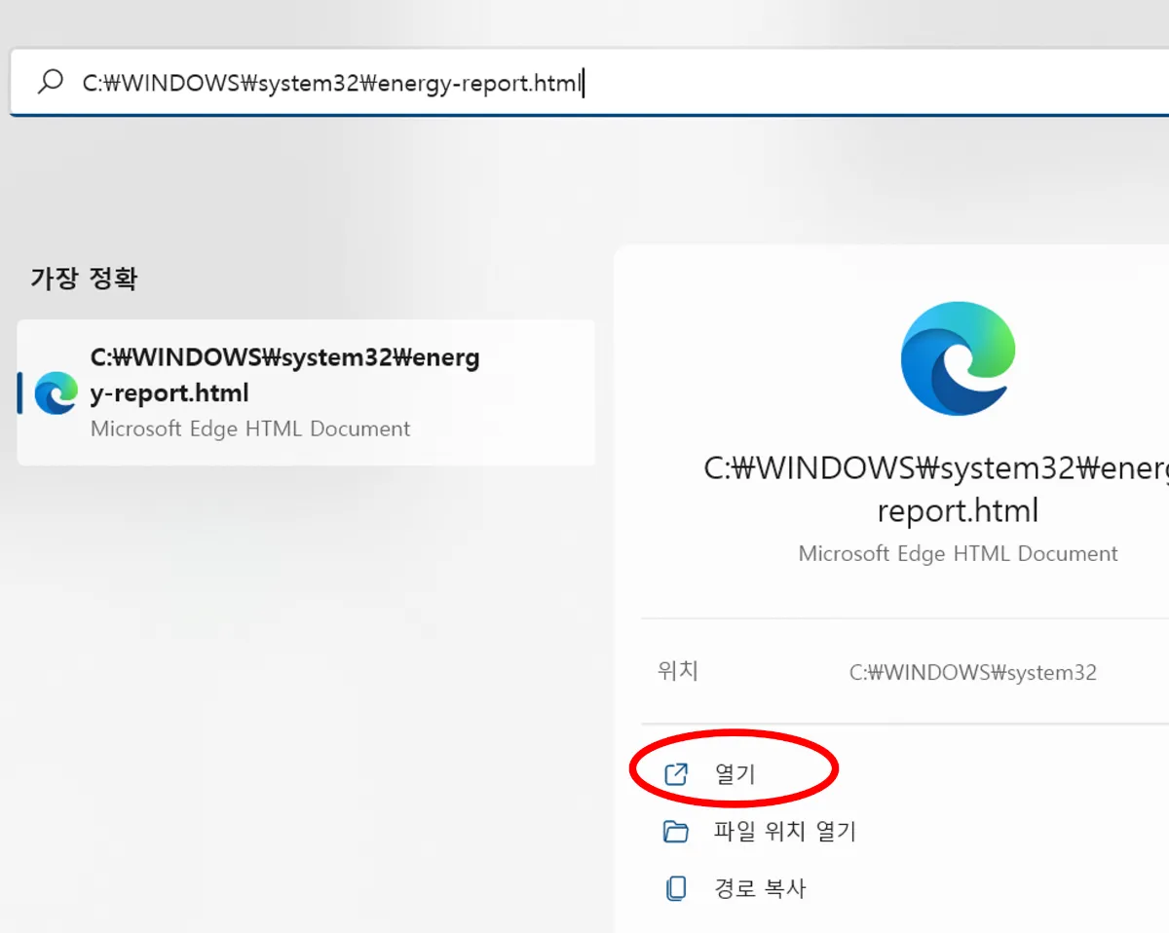Click the small Edge icon on the search result
1169x933 pixels.
coord(55,392)
